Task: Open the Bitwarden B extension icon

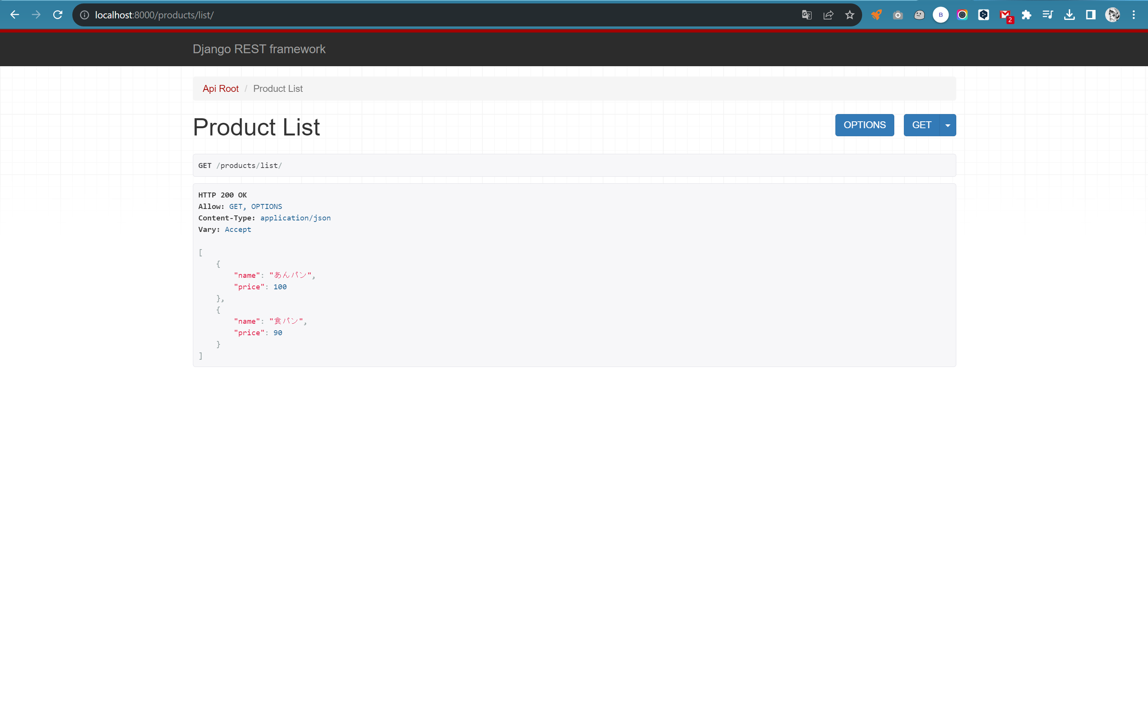Action: (x=940, y=15)
